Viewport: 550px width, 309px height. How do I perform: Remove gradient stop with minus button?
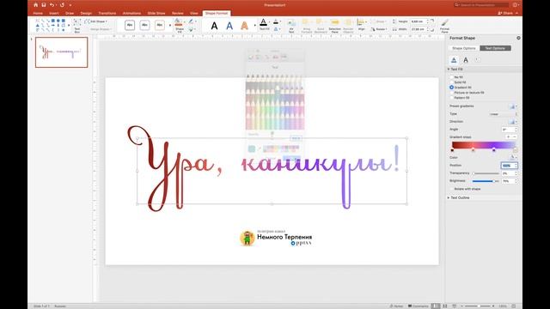tap(515, 136)
